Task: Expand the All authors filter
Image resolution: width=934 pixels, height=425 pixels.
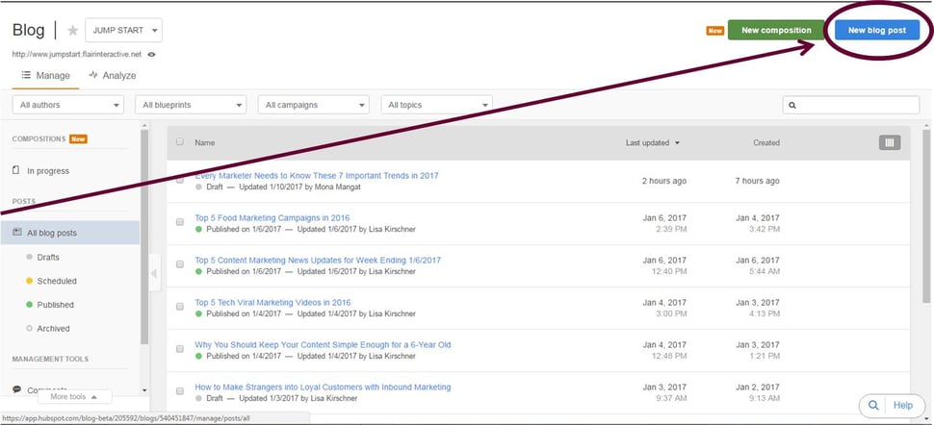Action: 67,105
